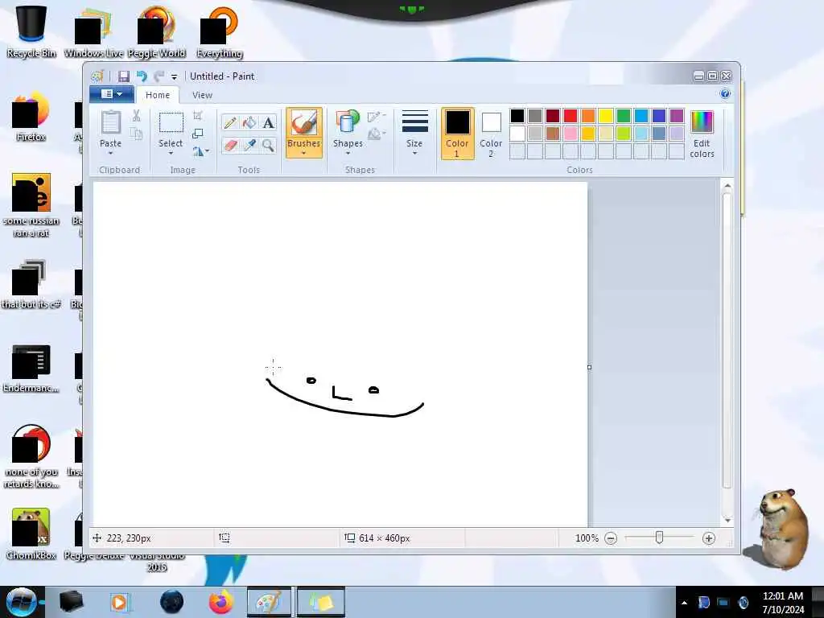The width and height of the screenshot is (824, 618).
Task: Pick the purple color swatch
Action: pyautogui.click(x=677, y=116)
